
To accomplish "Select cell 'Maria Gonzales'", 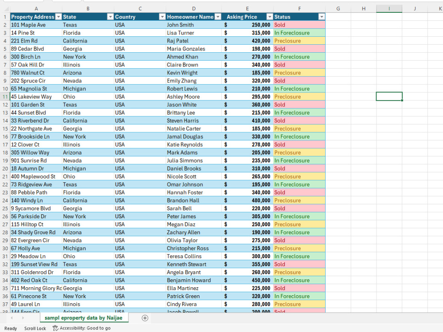I will point(194,49).
